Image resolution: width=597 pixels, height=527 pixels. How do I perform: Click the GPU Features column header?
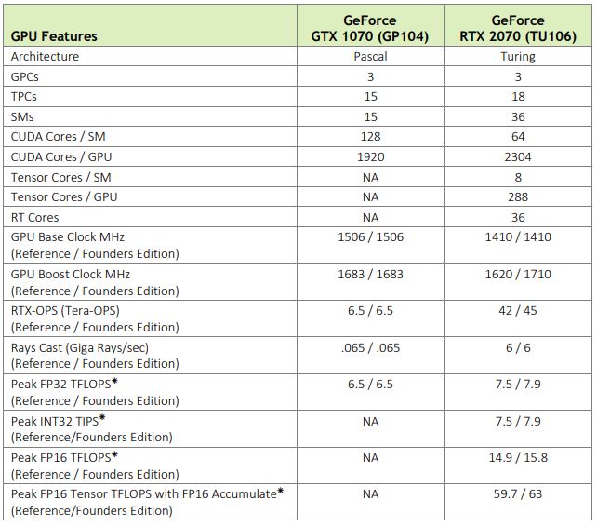click(54, 36)
